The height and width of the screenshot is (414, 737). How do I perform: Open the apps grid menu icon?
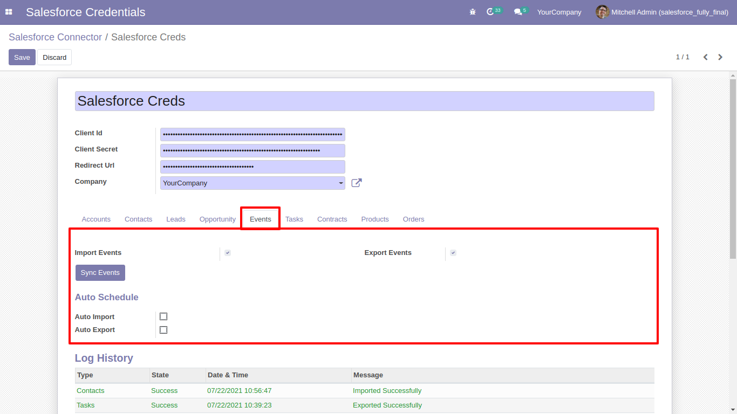pyautogui.click(x=9, y=12)
